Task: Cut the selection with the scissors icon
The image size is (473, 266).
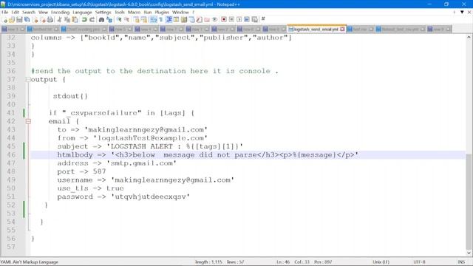Action: click(x=59, y=20)
